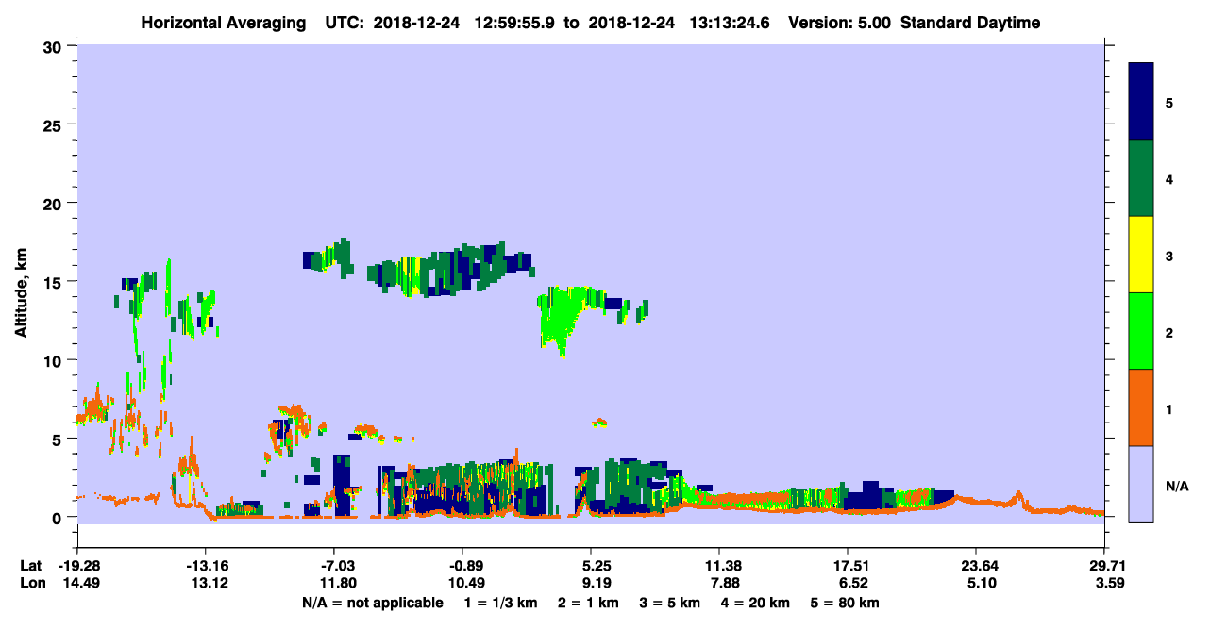Click the Standard Daytime label
The width and height of the screenshot is (1227, 629).
click(970, 23)
